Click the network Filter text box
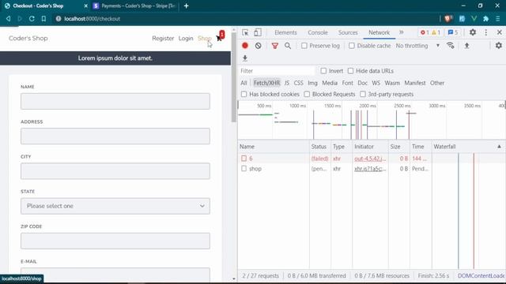The width and height of the screenshot is (506, 284). click(x=277, y=71)
